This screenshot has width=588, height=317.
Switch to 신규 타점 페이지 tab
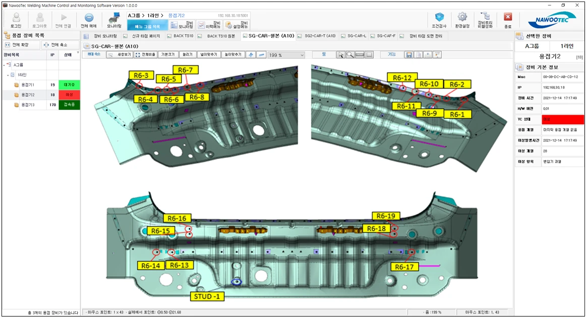point(143,36)
